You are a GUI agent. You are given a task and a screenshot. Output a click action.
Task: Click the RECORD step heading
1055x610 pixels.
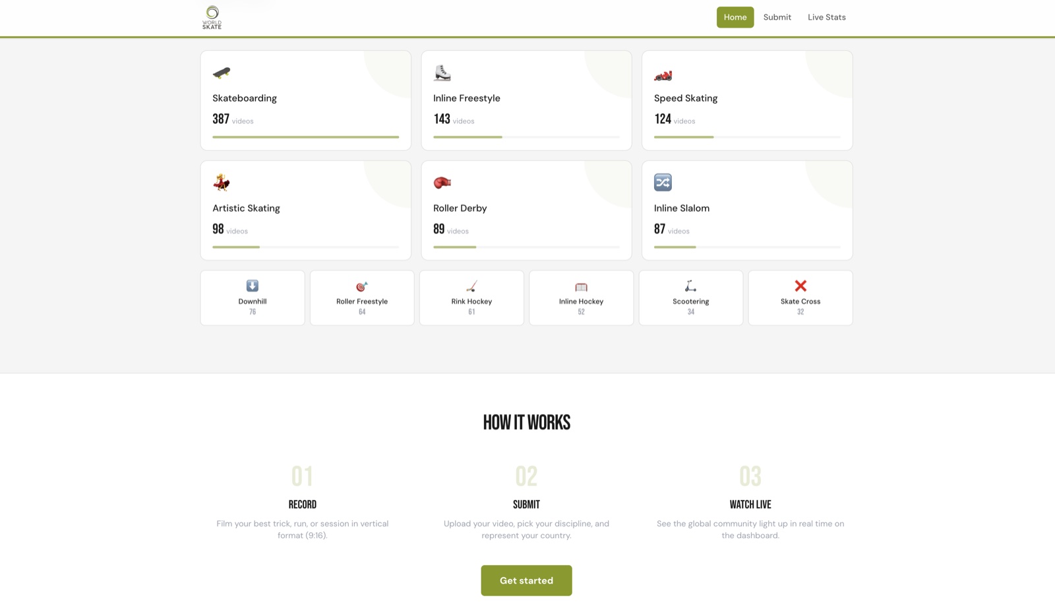pyautogui.click(x=303, y=504)
